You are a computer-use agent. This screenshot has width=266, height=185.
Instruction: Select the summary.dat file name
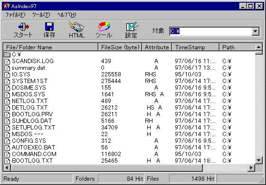pyautogui.click(x=28, y=68)
